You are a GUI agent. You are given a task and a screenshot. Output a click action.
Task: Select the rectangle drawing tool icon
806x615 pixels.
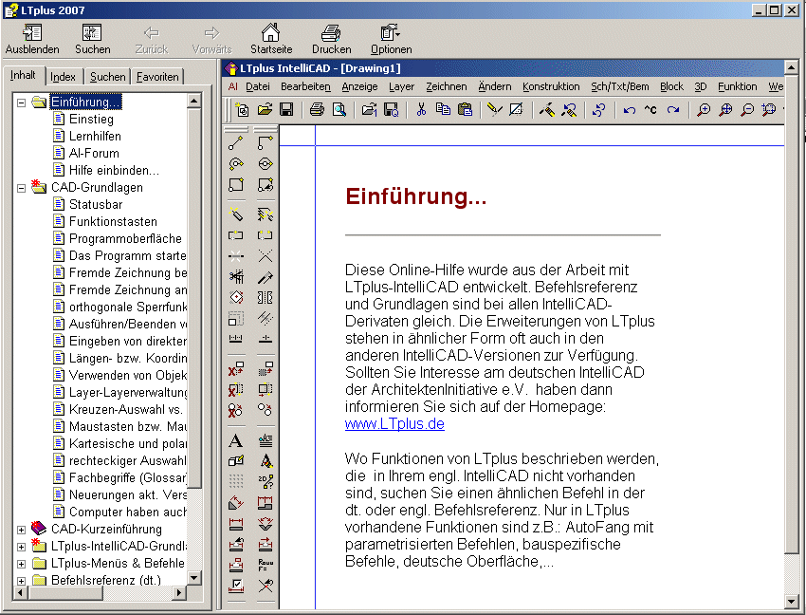point(236,184)
